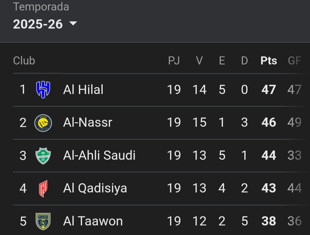The height and width of the screenshot is (235, 310).
Task: Click the Al Taawon club crest
Action: (43, 221)
